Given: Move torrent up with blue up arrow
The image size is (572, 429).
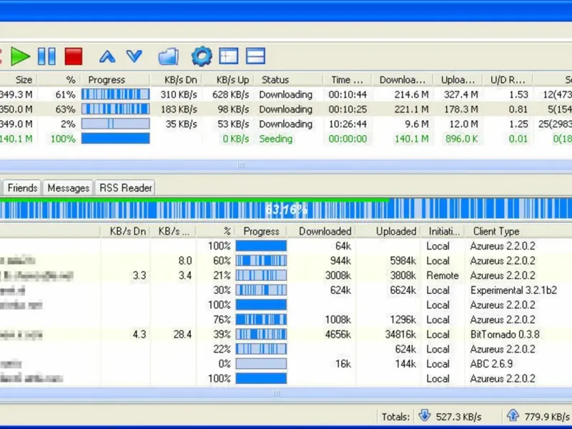Looking at the screenshot, I should point(107,56).
